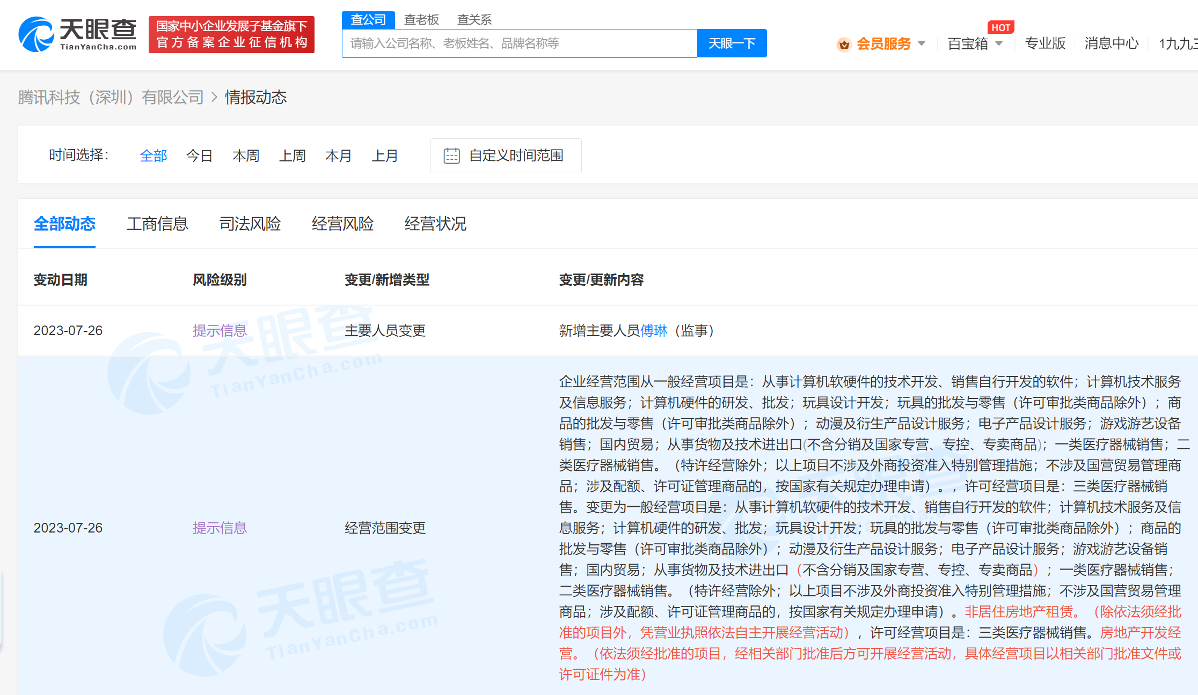Click the VIP crown icon

coord(844,44)
